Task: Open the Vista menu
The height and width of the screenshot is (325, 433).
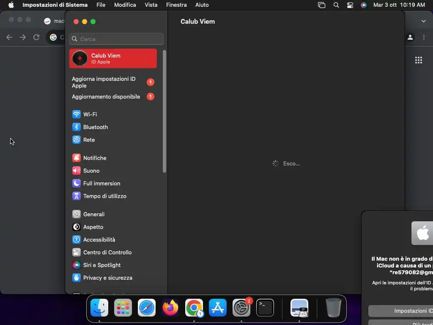Action: pos(151,5)
